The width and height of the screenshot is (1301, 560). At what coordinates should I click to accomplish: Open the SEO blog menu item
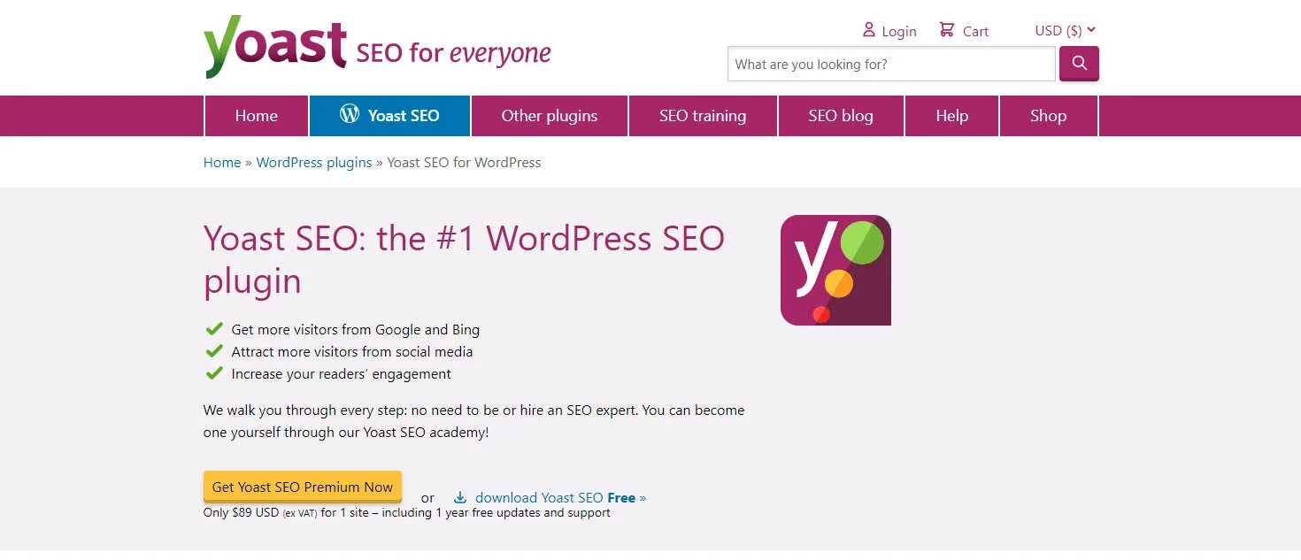(841, 116)
